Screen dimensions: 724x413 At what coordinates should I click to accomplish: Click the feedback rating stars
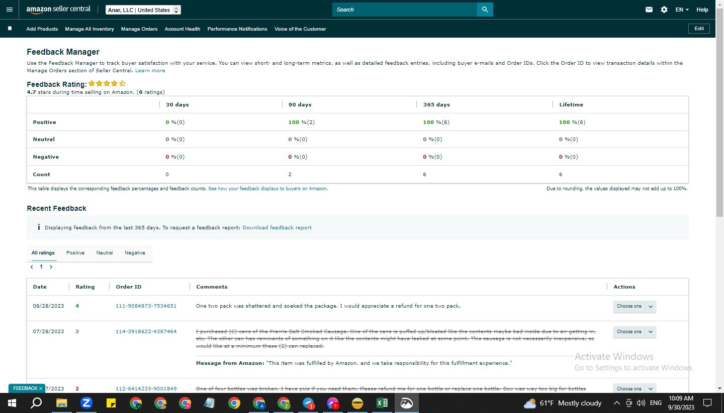click(107, 83)
